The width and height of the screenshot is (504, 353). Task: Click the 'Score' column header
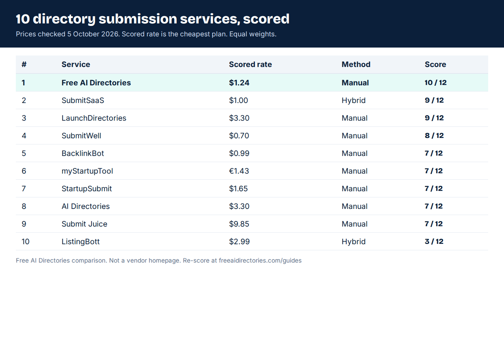pyautogui.click(x=435, y=64)
